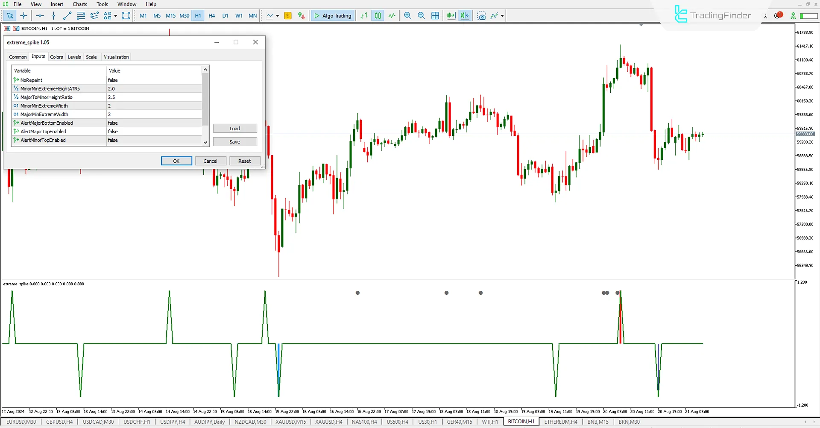Expand the chart type dropdown
This screenshot has width=820, height=428.
coord(277,16)
